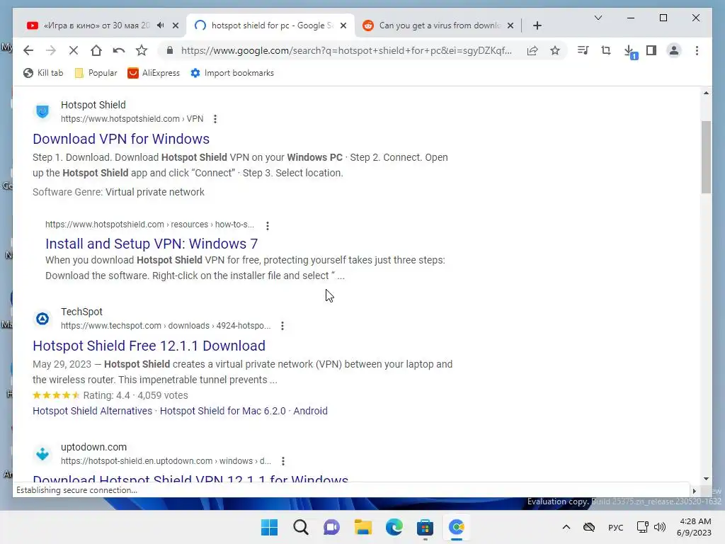Open more options for how-to-s... result
725x544 pixels.
click(x=267, y=225)
